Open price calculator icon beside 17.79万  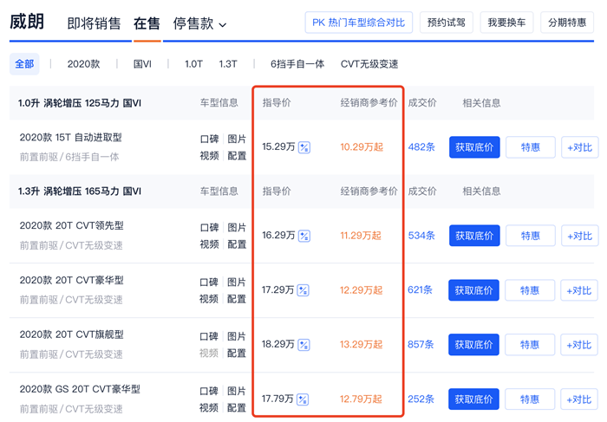click(x=303, y=399)
